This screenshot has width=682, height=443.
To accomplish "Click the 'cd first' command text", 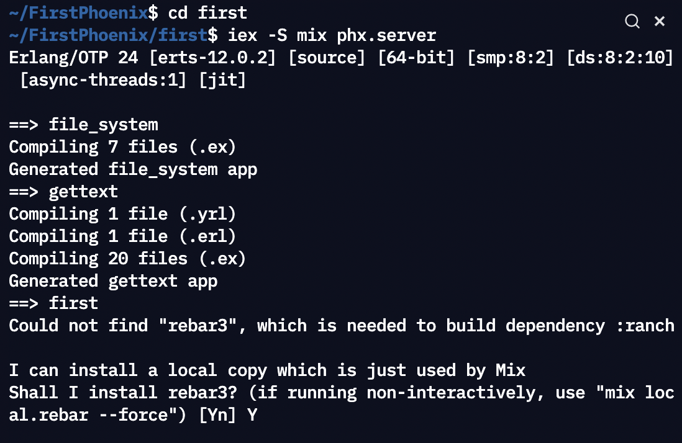I will pos(207,12).
